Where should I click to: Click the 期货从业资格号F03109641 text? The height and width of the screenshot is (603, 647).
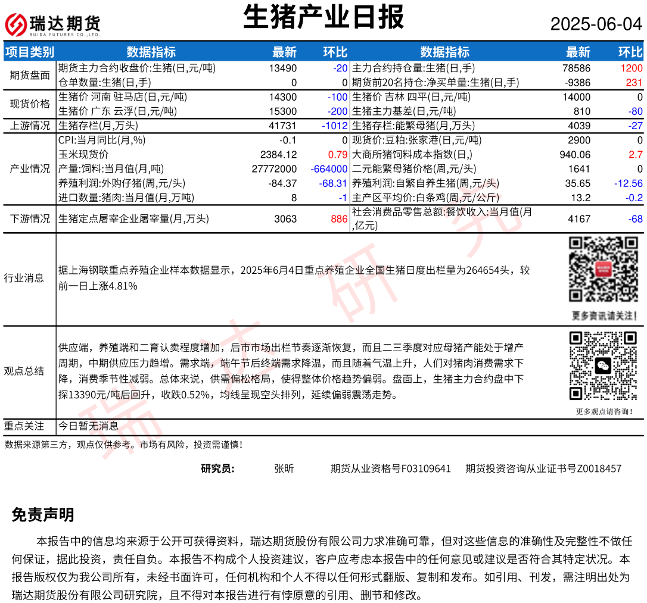pos(390,468)
